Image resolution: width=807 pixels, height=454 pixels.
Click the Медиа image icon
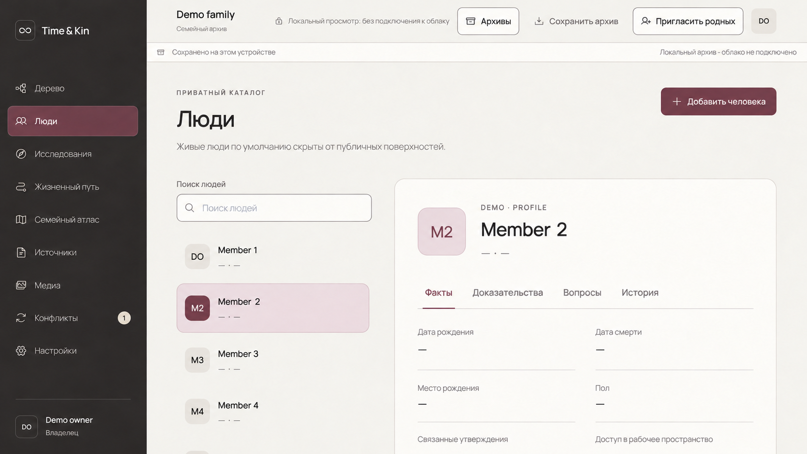(x=21, y=285)
